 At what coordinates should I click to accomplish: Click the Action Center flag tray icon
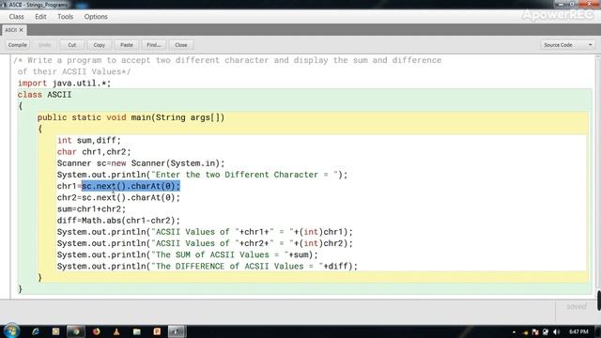535,331
